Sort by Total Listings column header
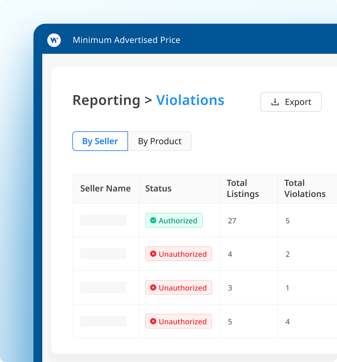 click(x=243, y=188)
